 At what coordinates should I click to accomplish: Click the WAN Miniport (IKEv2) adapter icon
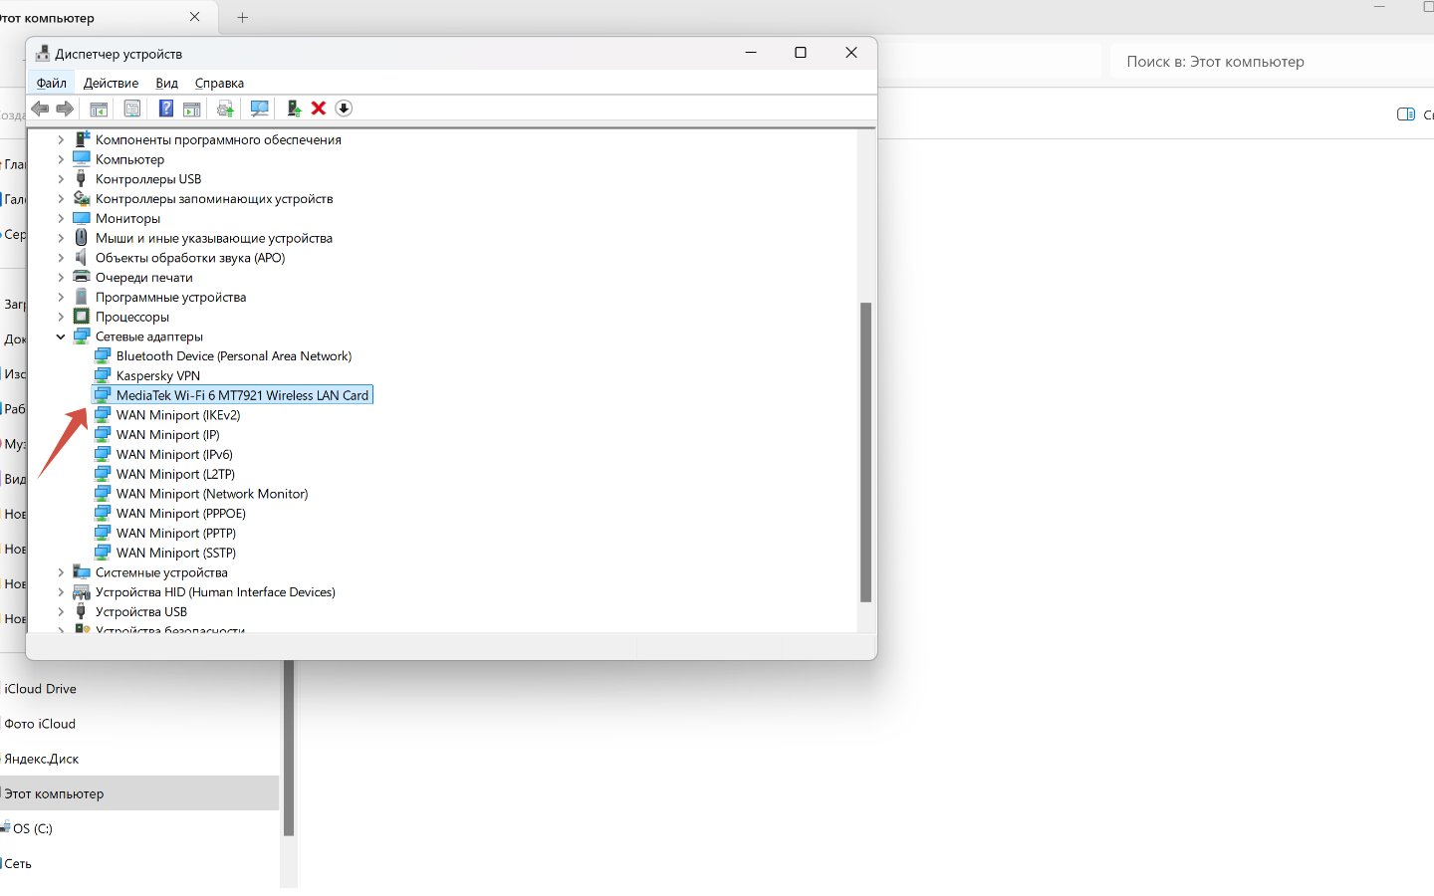pos(103,415)
